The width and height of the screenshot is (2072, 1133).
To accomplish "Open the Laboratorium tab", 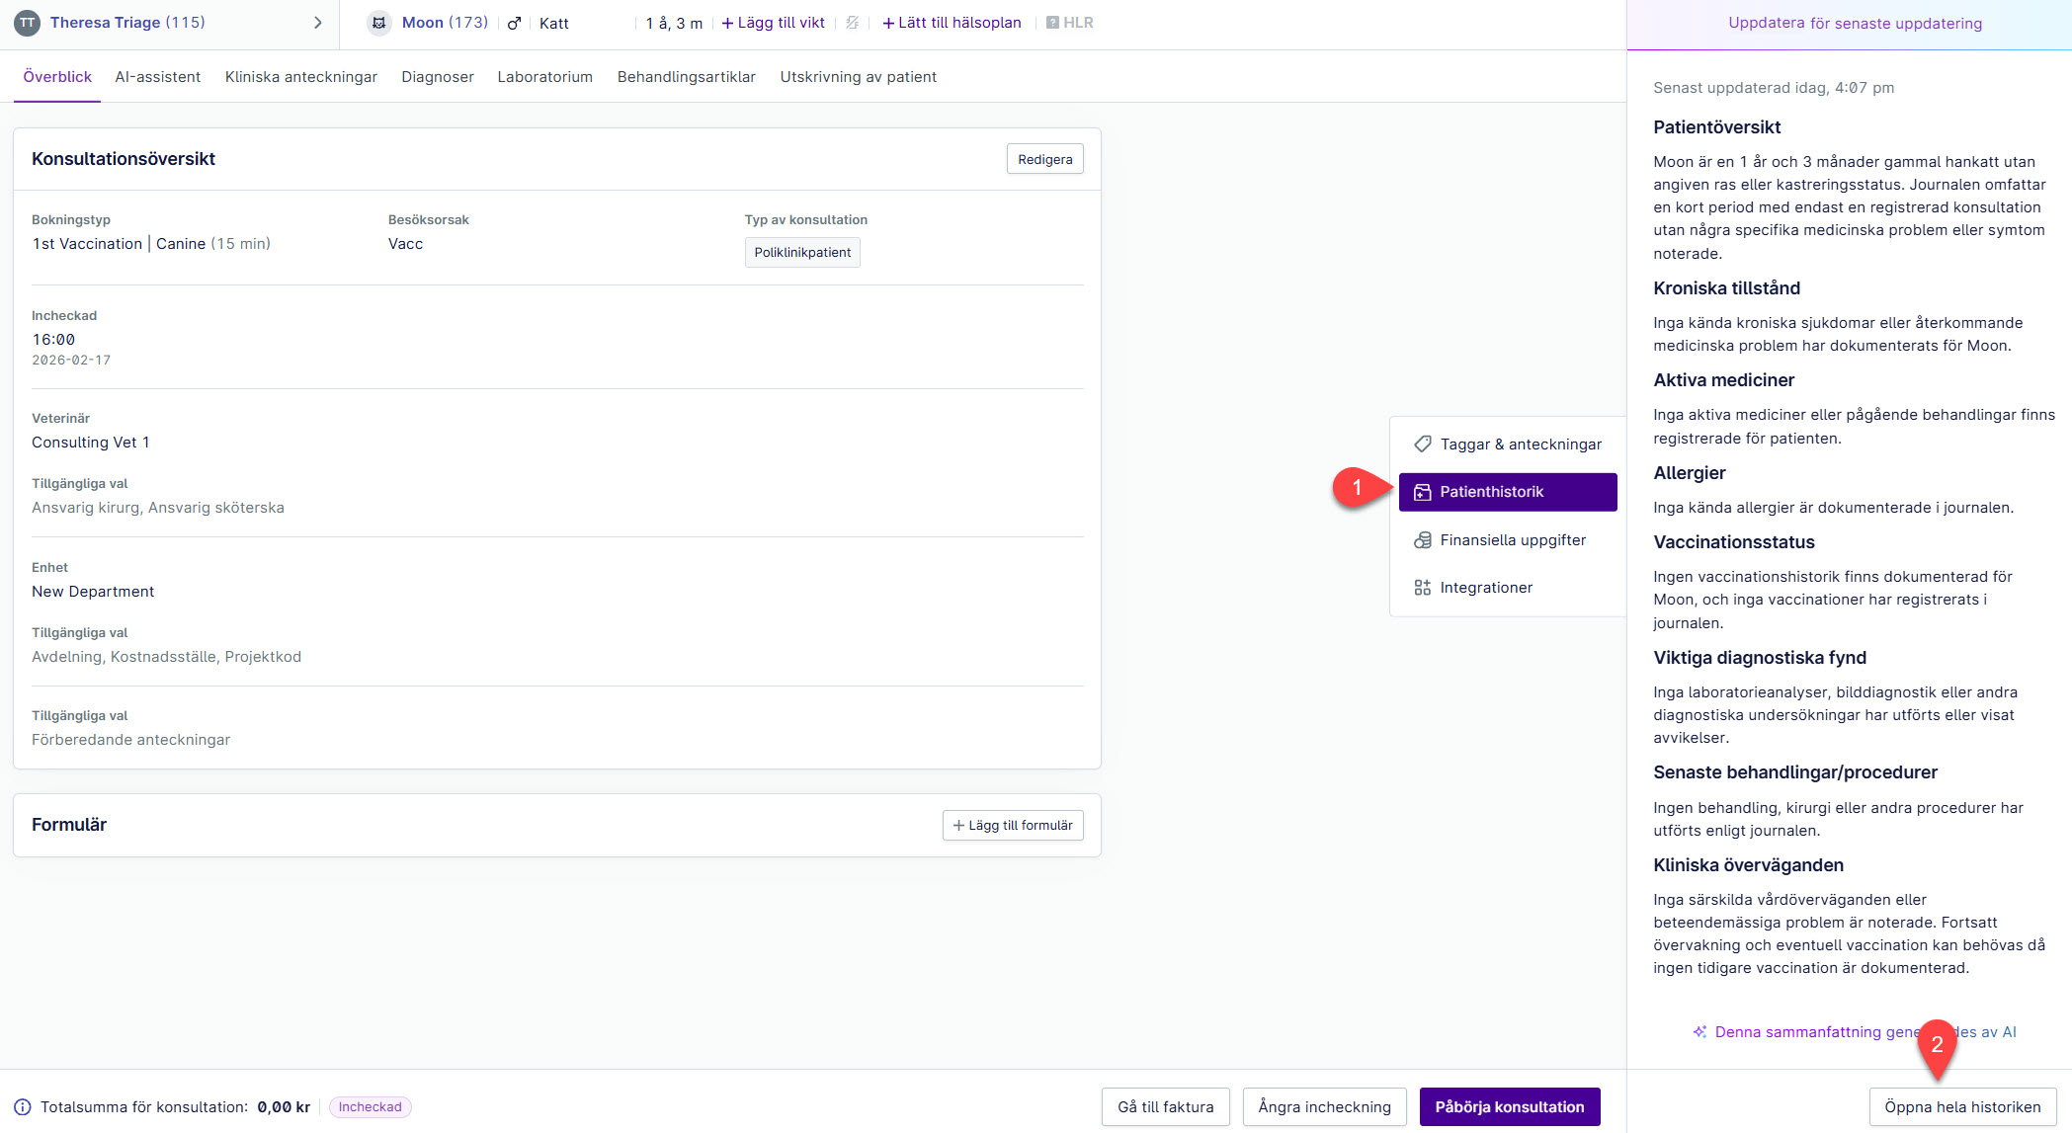I will pyautogui.click(x=545, y=77).
